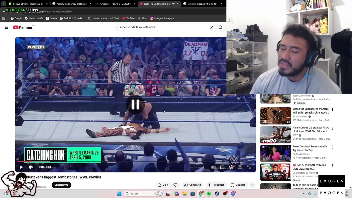Screen dimensions: 352x198
Task: Open options menu for Will Smith video
Action: pos(332,109)
